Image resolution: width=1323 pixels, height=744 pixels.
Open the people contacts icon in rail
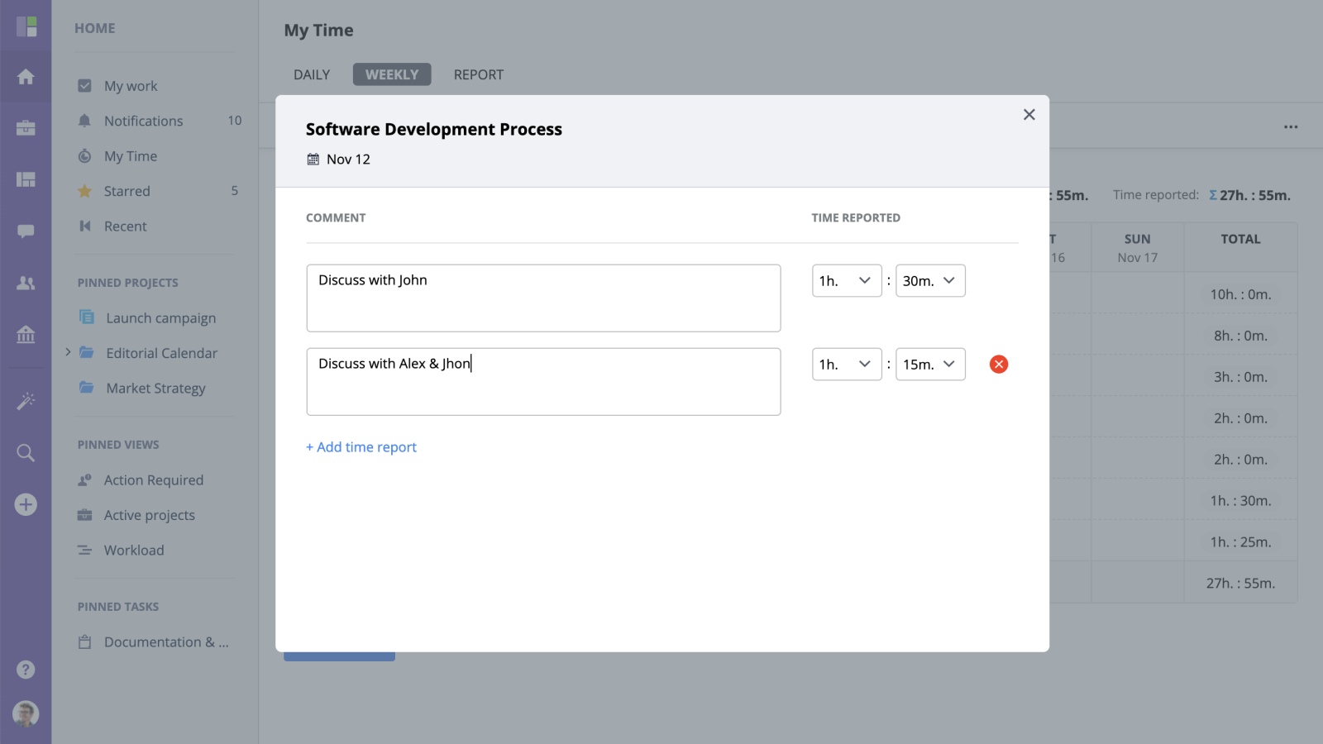click(26, 283)
